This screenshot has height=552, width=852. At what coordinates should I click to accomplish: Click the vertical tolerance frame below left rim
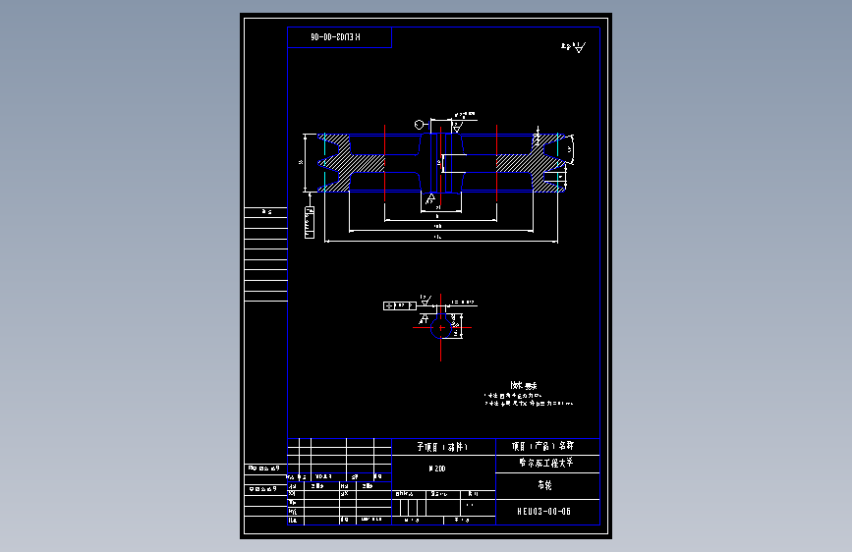tap(310, 222)
